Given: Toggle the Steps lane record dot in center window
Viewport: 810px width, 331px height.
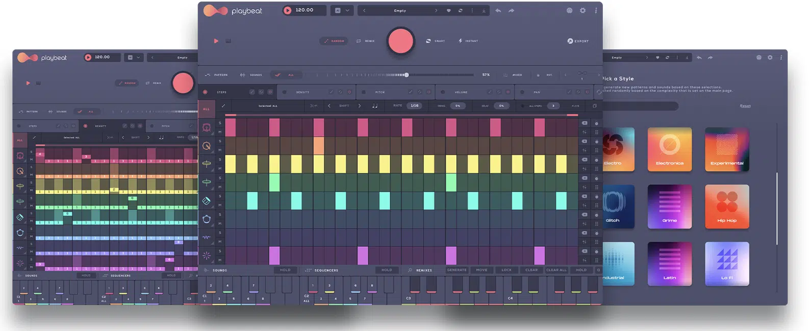Looking at the screenshot, I should (205, 92).
